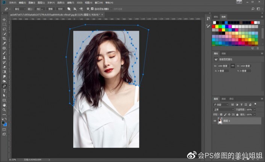
Task: Select the Hand tool
Action: click(x=4, y=105)
